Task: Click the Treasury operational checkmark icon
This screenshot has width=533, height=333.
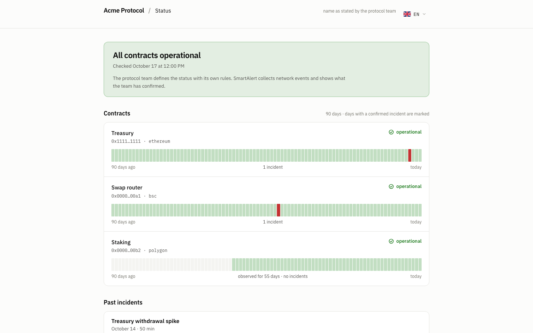Action: coord(391,132)
